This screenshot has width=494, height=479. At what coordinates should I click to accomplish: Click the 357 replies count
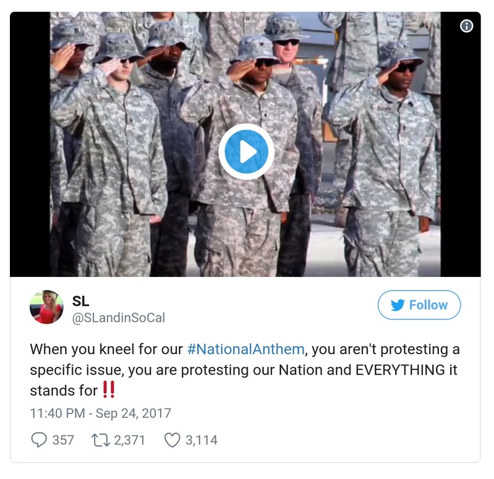63,440
